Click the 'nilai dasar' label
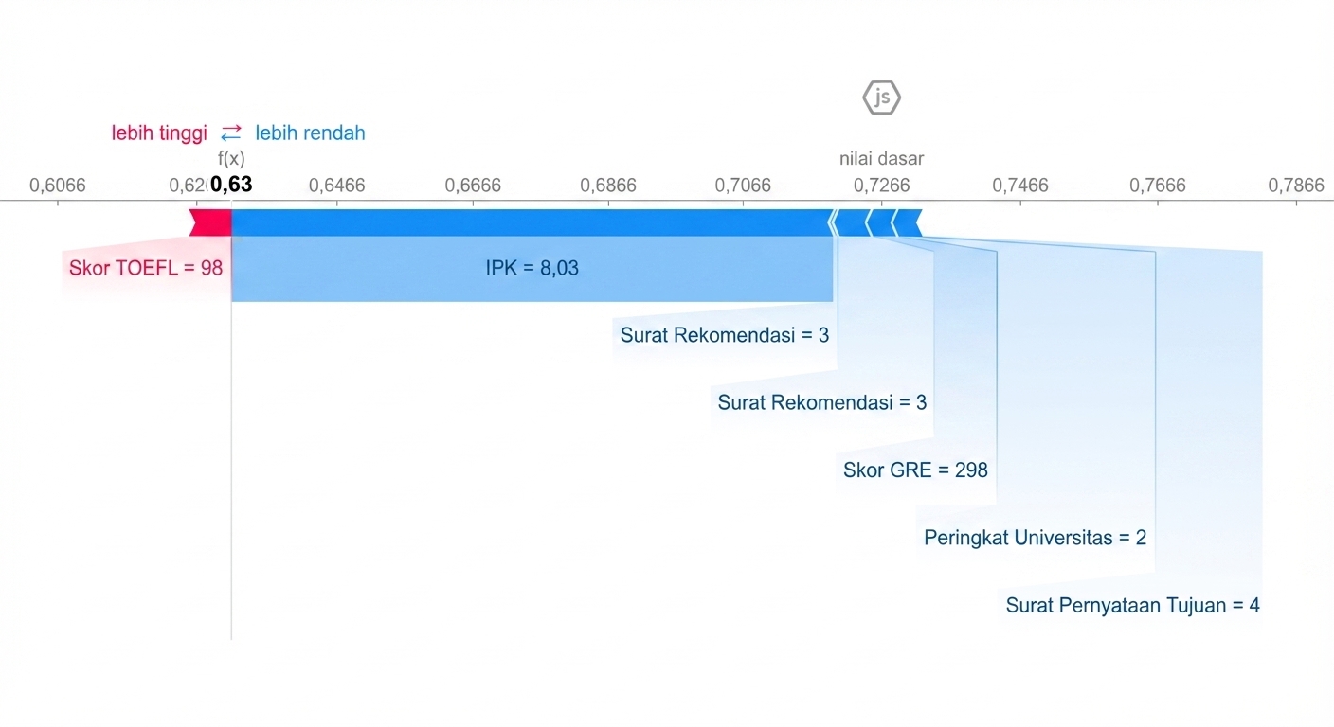 click(x=882, y=159)
